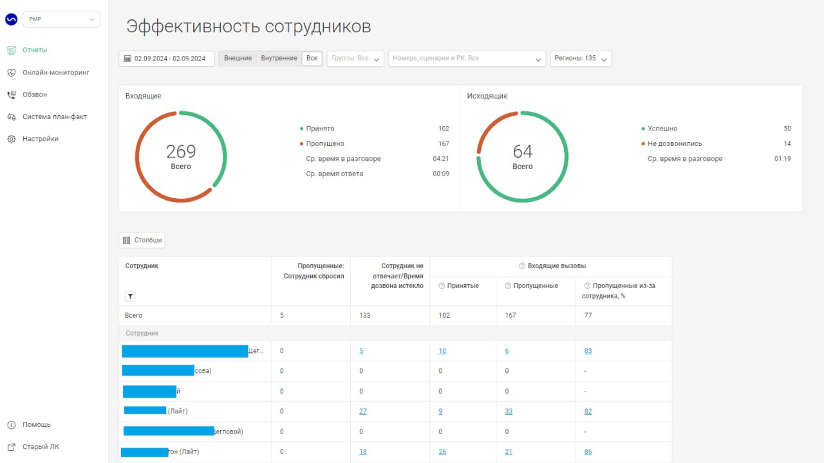Select the Внутренние call type filter
824x463 pixels.
pyautogui.click(x=279, y=59)
